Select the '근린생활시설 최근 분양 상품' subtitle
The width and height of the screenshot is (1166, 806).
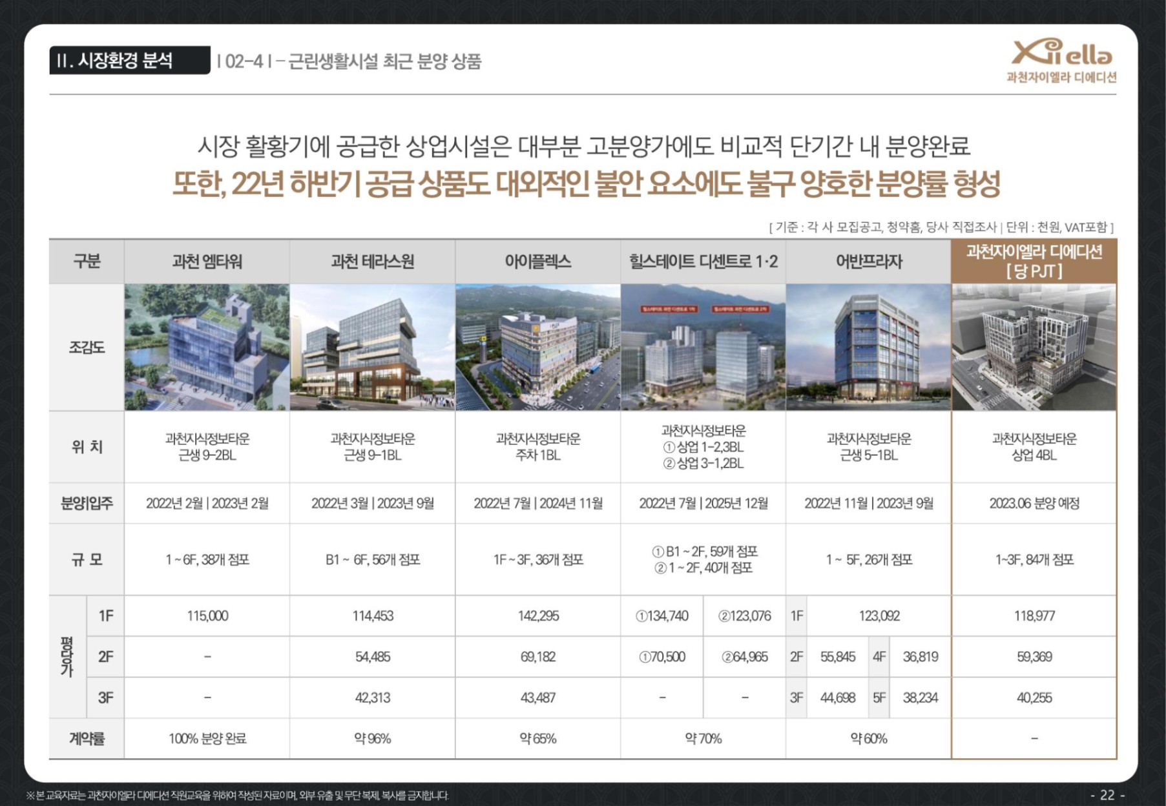click(x=385, y=61)
